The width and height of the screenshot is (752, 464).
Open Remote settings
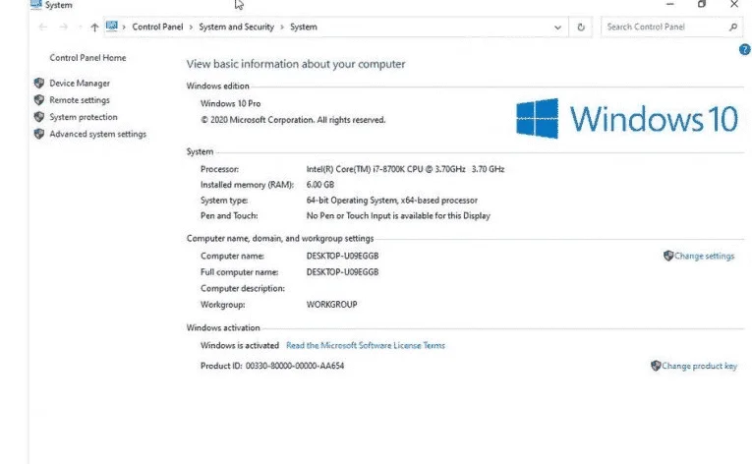tap(80, 100)
